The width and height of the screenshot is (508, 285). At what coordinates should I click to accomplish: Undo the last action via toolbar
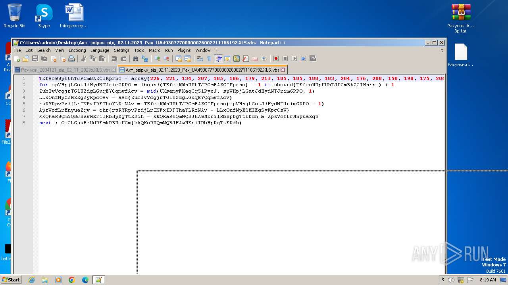[x=114, y=59]
